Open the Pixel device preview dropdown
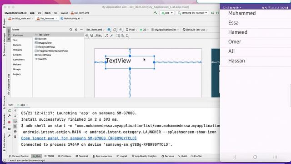This screenshot has height=164, width=291. coord(131,30)
